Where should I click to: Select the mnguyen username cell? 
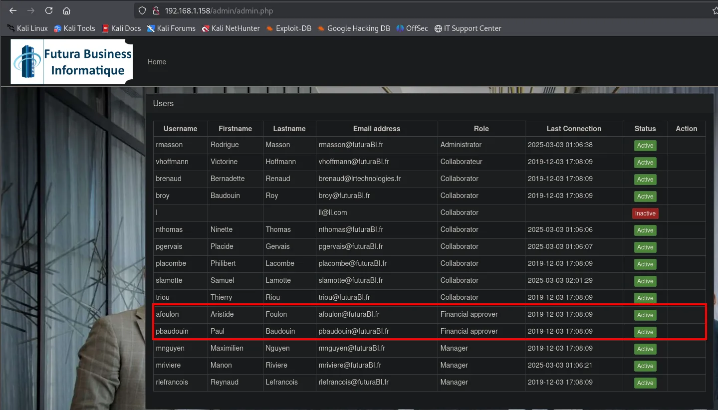point(181,348)
